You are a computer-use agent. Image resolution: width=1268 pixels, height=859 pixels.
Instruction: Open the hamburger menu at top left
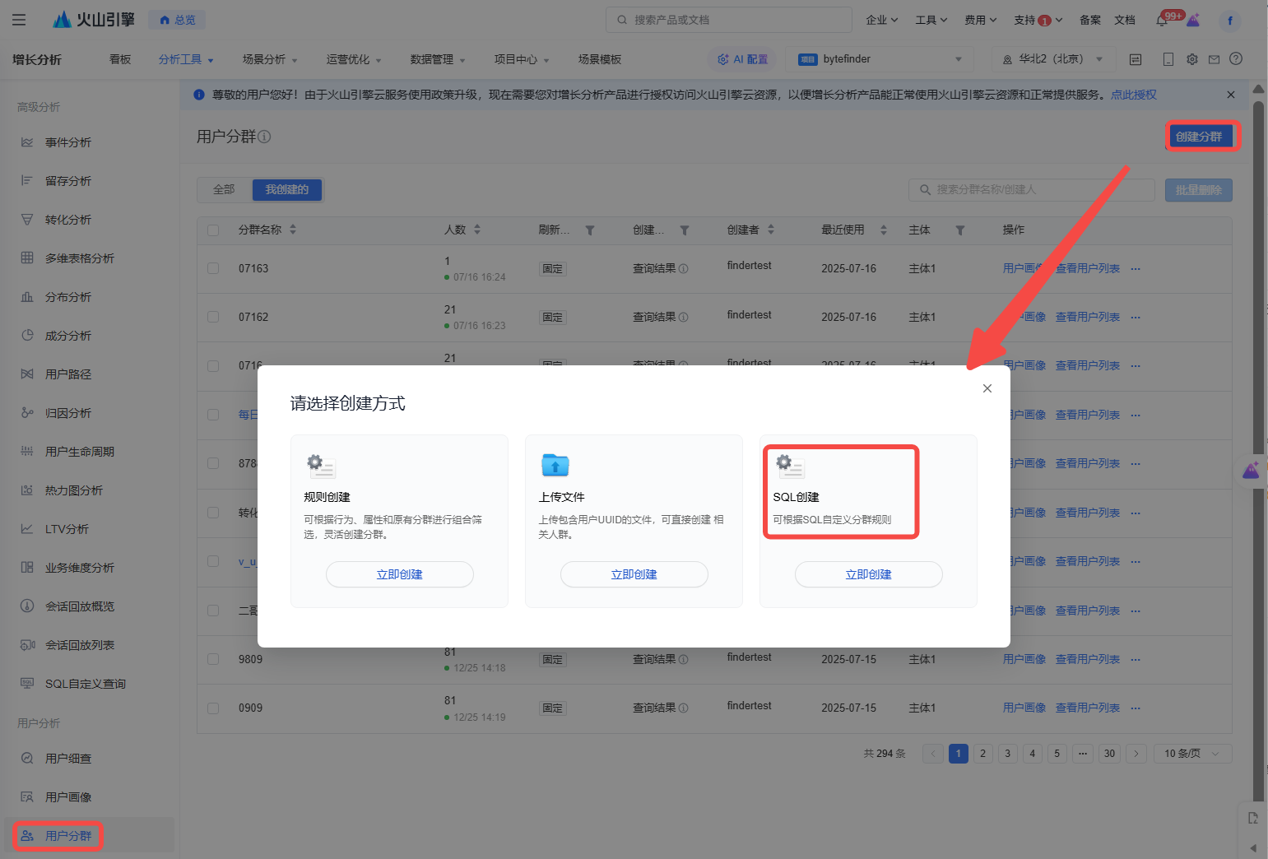pyautogui.click(x=19, y=20)
